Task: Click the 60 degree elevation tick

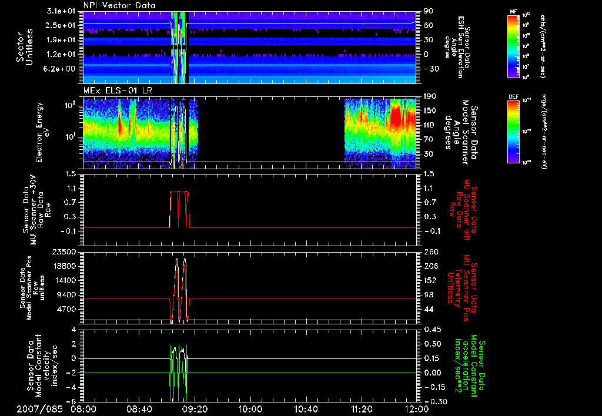Action: click(x=428, y=25)
